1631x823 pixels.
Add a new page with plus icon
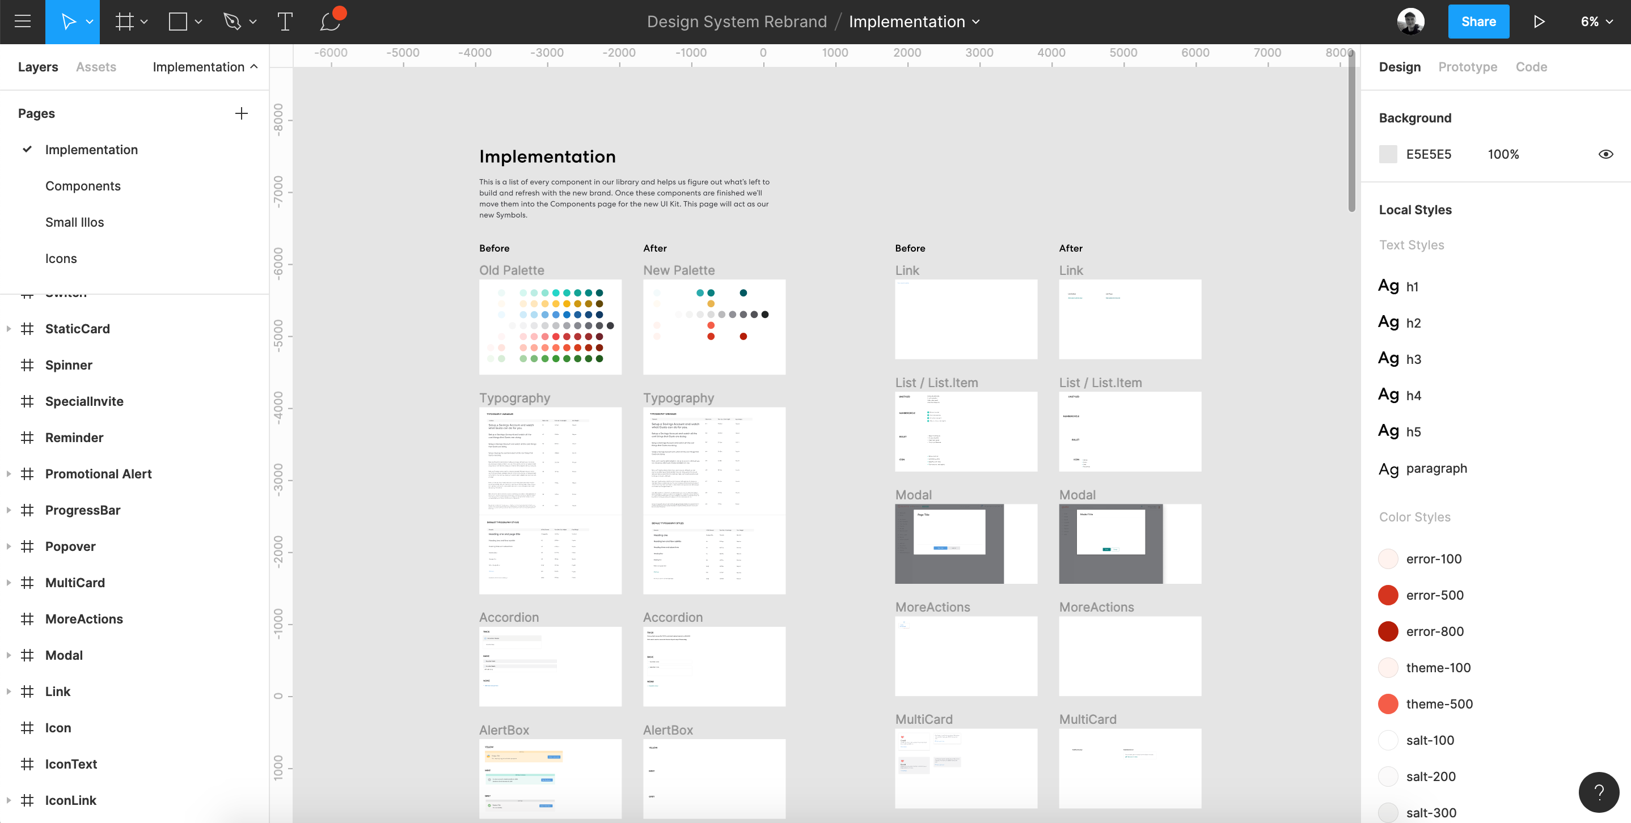[241, 113]
